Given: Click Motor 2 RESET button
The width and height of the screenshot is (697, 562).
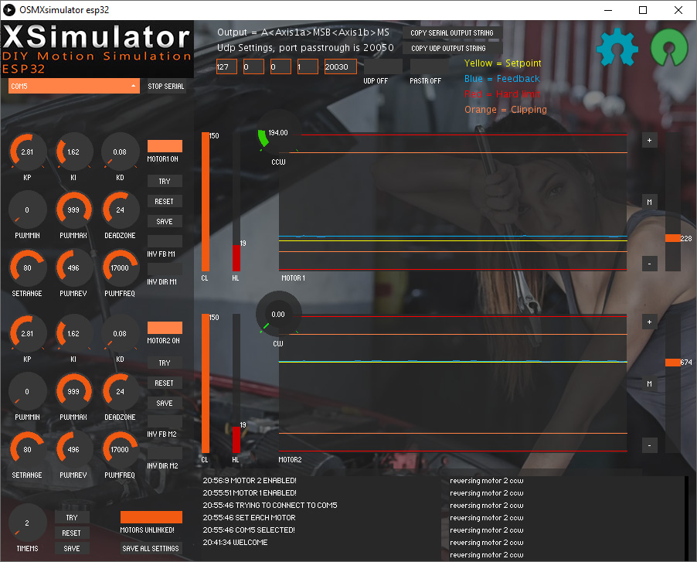Looking at the screenshot, I should coord(165,383).
